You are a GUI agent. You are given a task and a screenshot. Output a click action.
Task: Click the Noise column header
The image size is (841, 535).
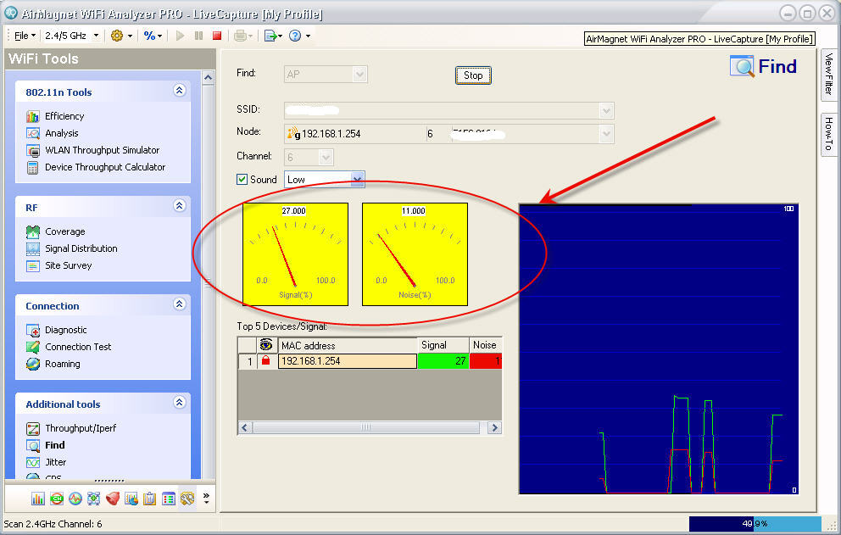click(x=486, y=345)
